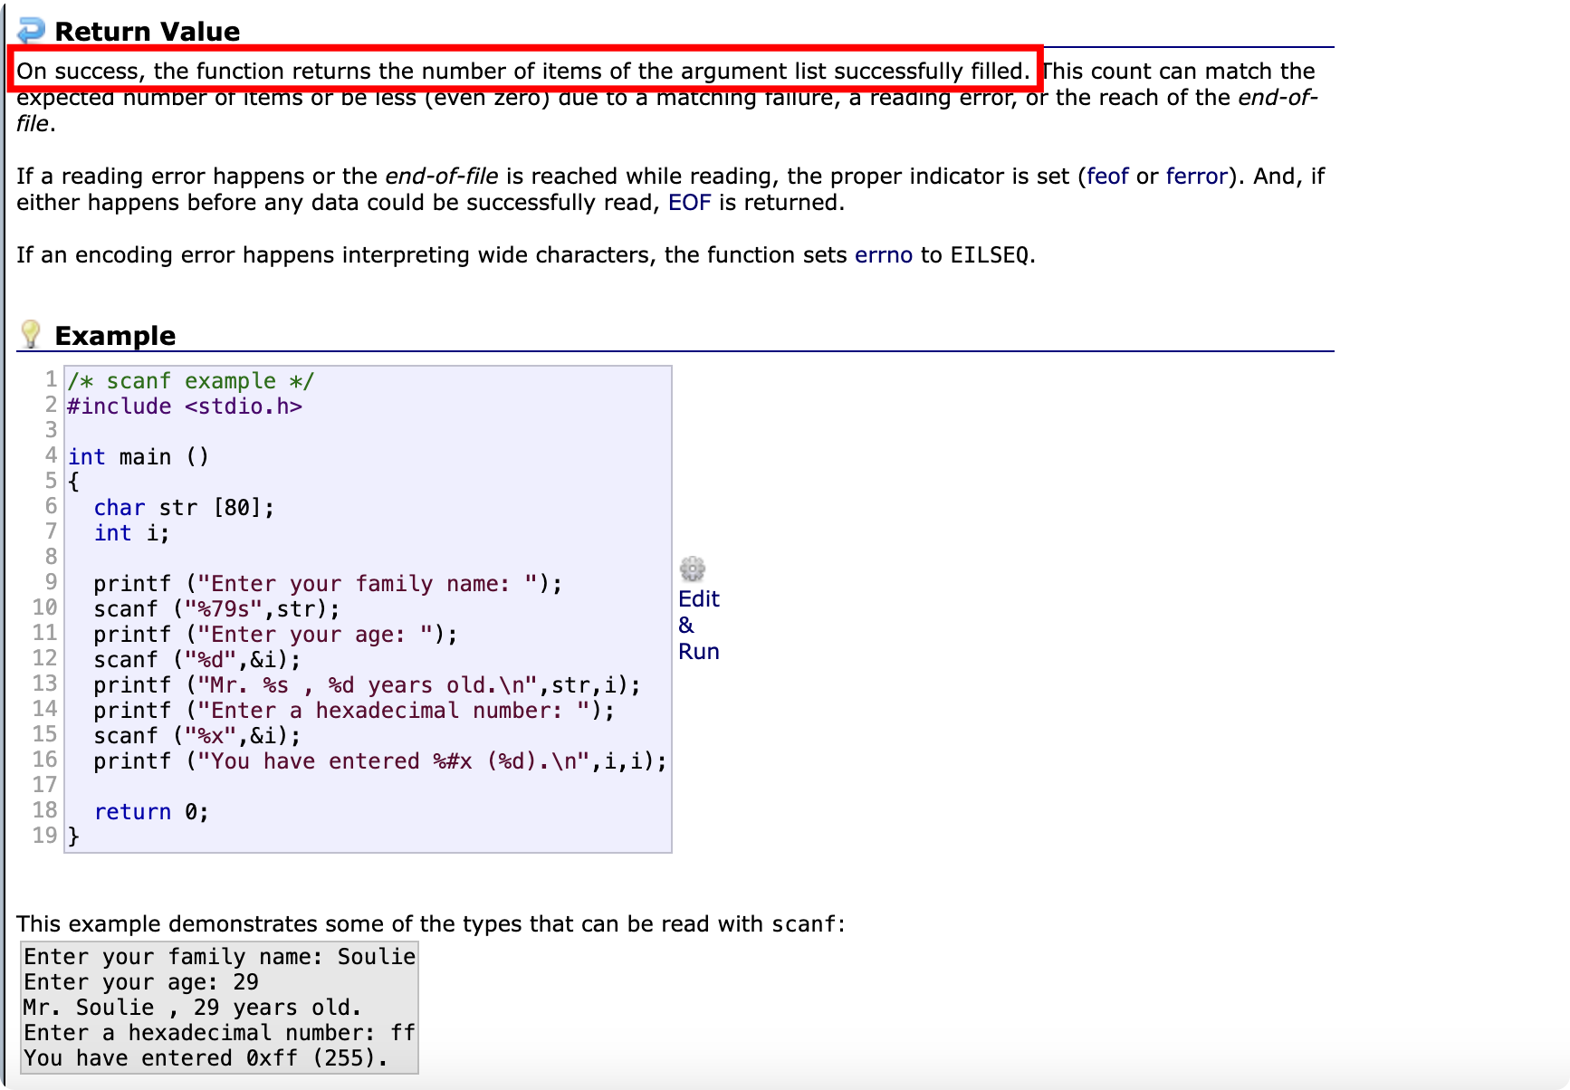
Task: Click the "int i;" declaration line
Action: (x=131, y=533)
